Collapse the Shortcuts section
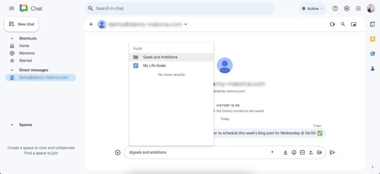The image size is (380, 174). [12, 38]
